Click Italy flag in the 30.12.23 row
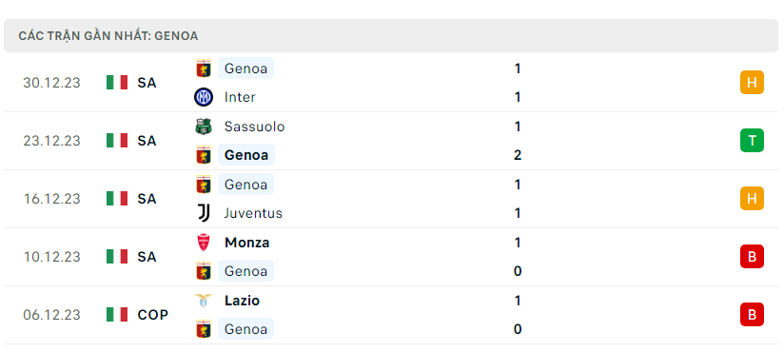The image size is (784, 352). pos(117,83)
